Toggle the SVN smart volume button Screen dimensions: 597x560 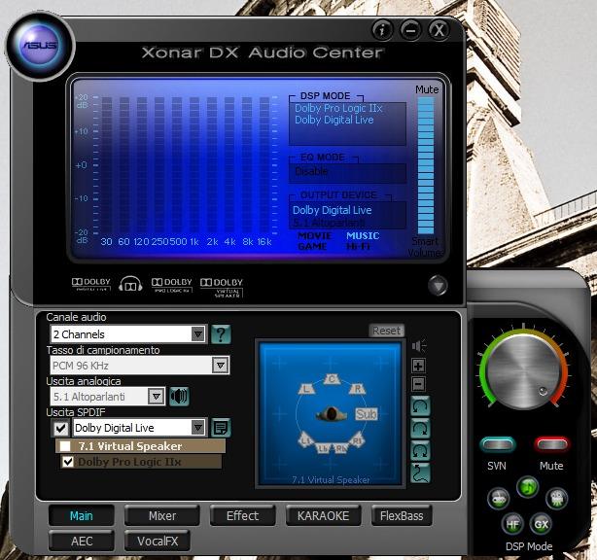[x=498, y=444]
